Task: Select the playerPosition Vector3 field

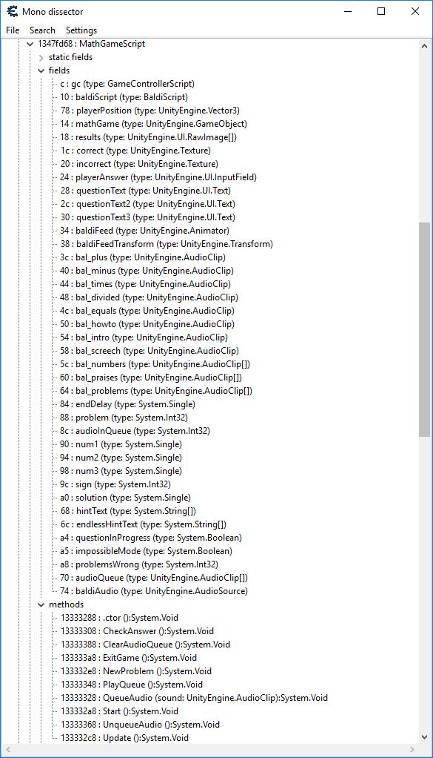Action: 150,111
